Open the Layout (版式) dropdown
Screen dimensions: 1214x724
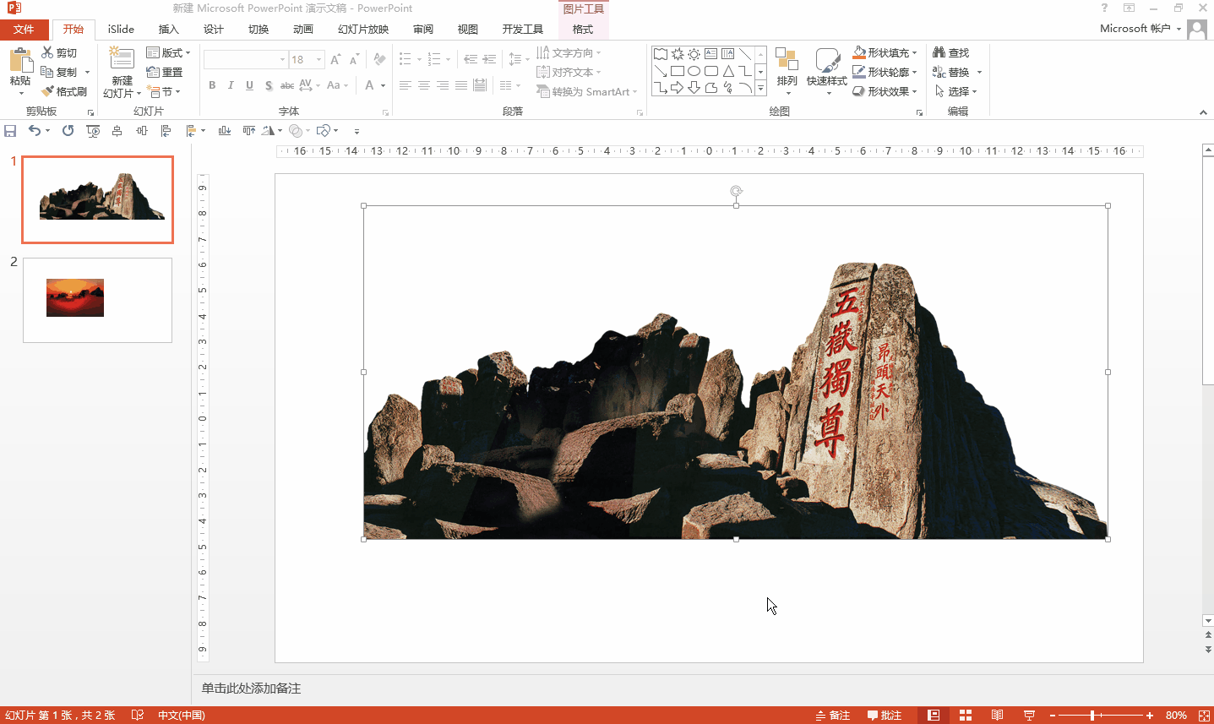pos(168,52)
